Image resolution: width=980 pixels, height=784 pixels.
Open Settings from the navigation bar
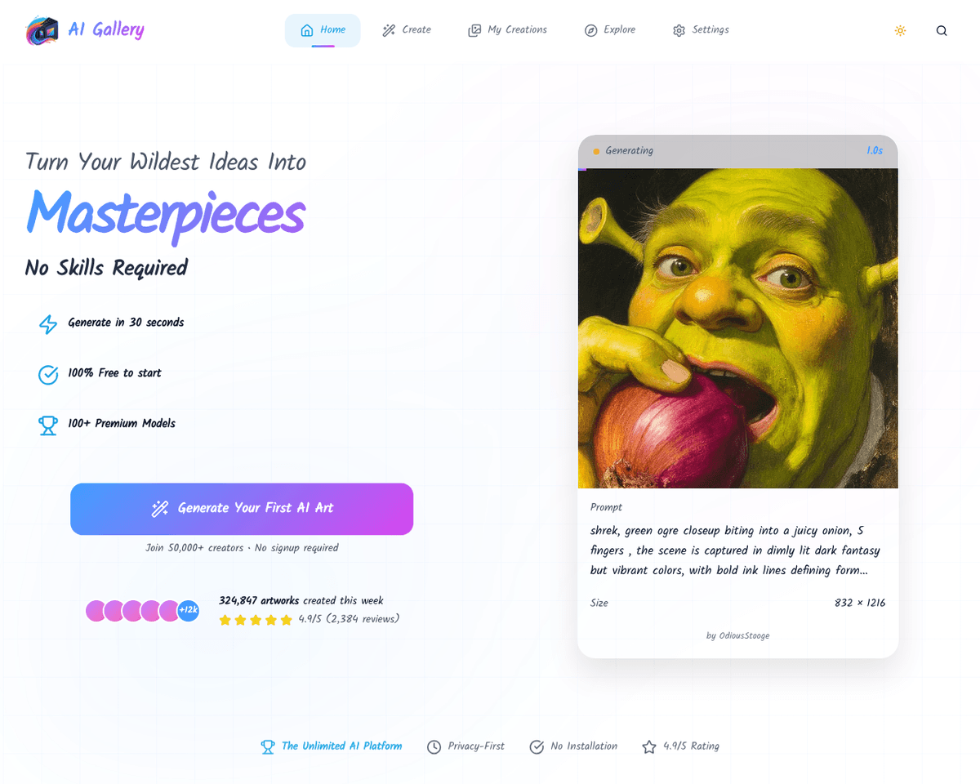(701, 30)
